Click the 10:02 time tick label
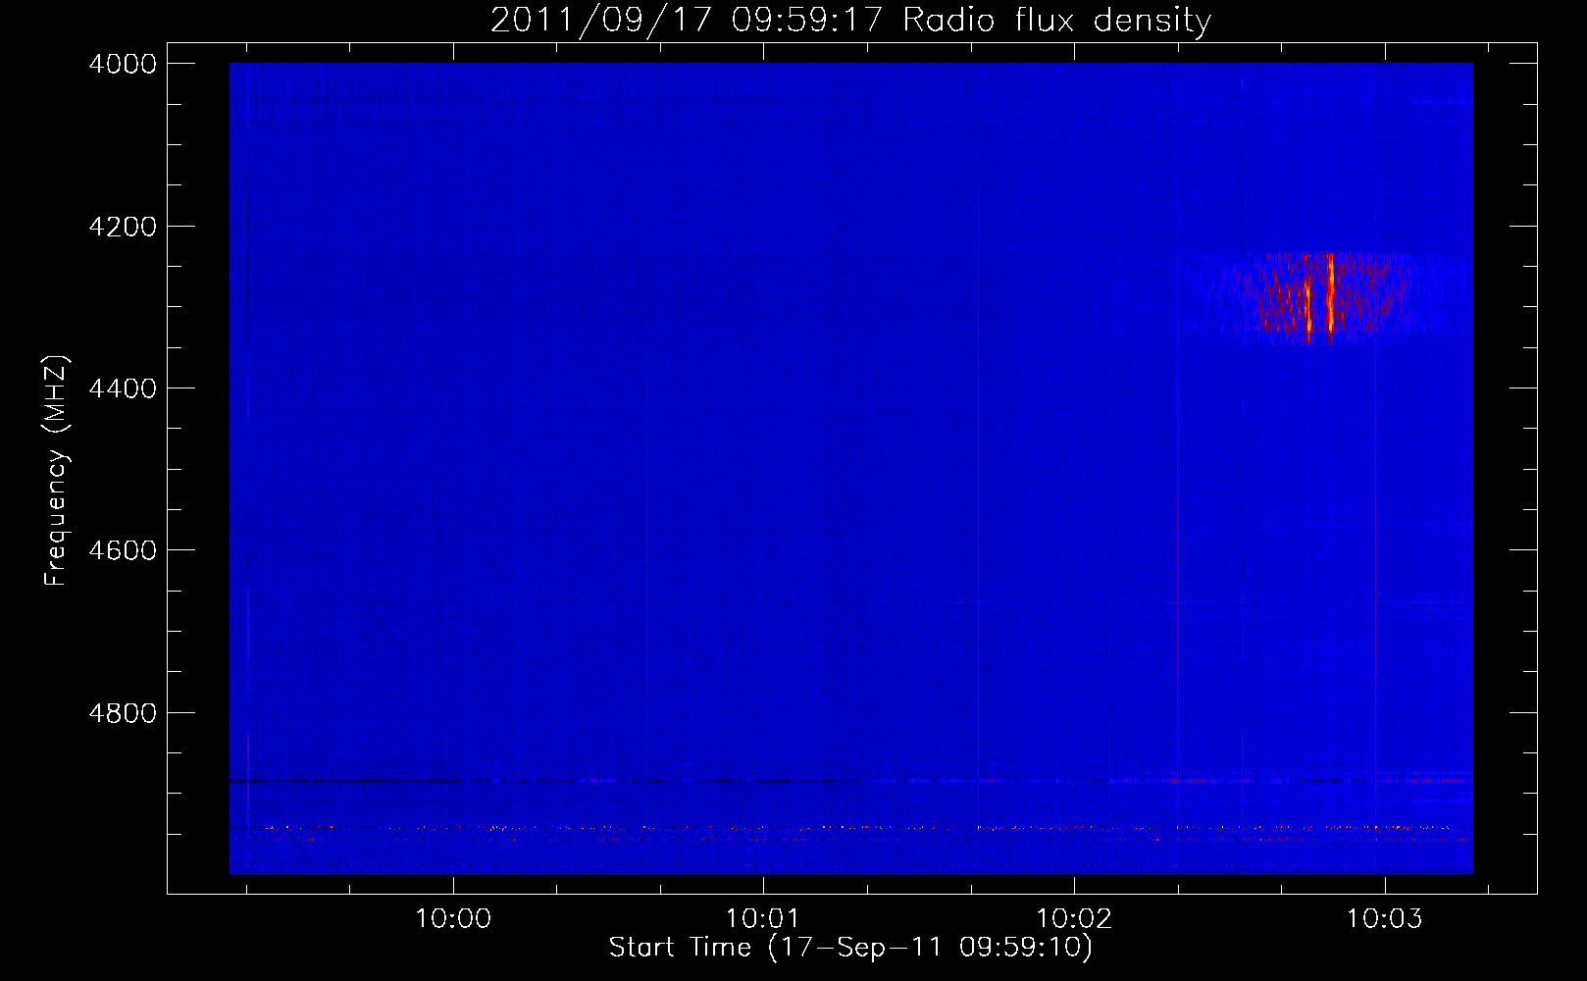Viewport: 1587px width, 981px height. point(1074,918)
